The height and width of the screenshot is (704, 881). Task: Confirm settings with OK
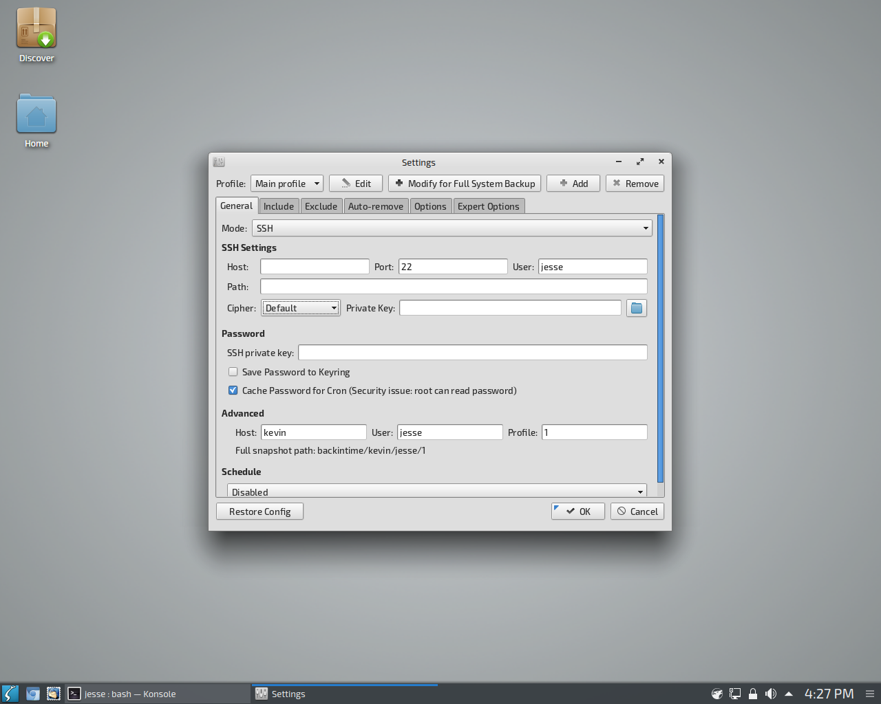click(578, 511)
